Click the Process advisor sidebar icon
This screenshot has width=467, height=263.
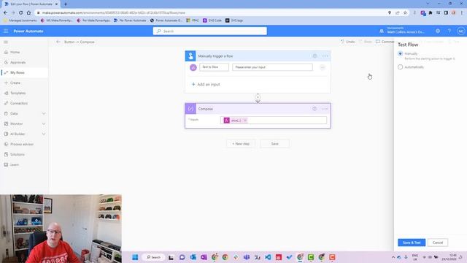pyautogui.click(x=6, y=144)
